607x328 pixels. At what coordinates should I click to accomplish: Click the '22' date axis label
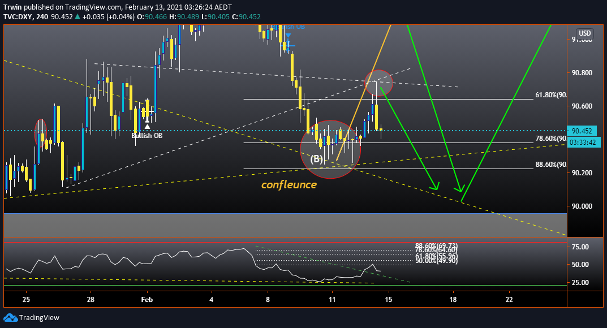[x=509, y=299]
